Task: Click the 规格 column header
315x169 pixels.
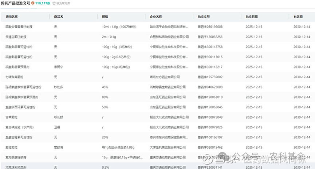Action: (x=105, y=17)
